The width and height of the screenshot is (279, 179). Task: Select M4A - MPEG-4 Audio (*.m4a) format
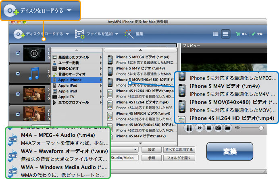tap(58, 135)
